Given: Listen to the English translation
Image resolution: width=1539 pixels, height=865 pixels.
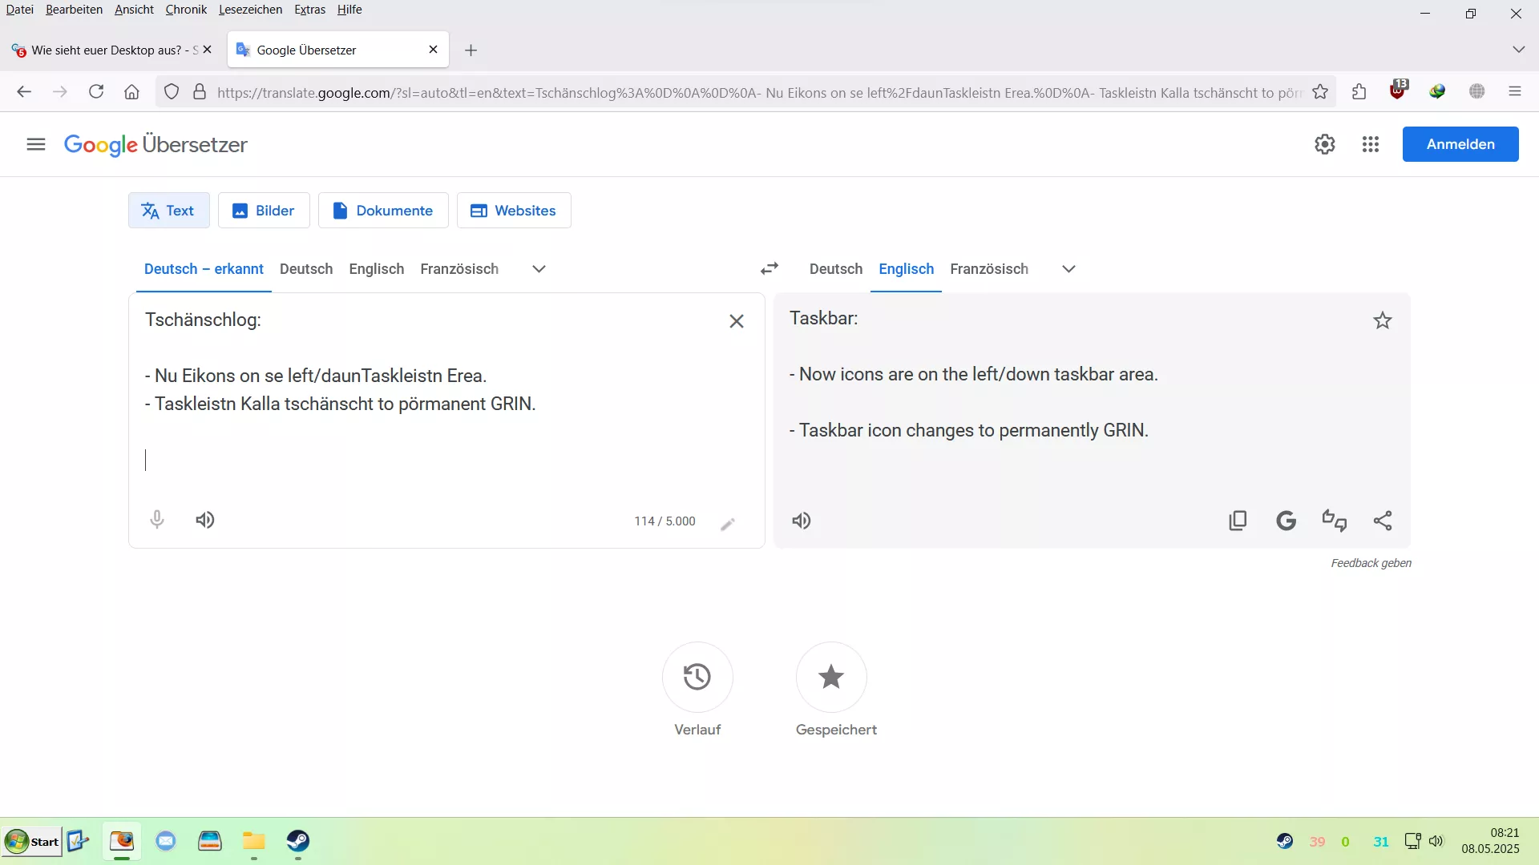Looking at the screenshot, I should [802, 521].
